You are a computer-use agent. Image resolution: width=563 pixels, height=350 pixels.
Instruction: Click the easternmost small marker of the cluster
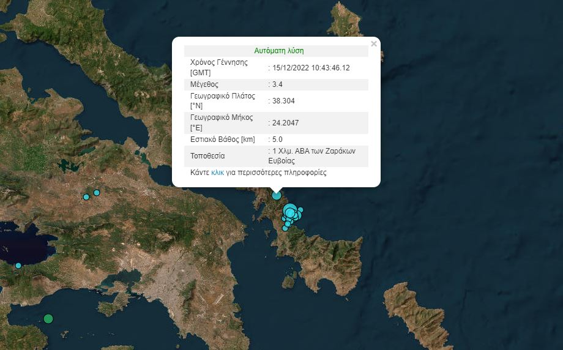click(x=300, y=210)
